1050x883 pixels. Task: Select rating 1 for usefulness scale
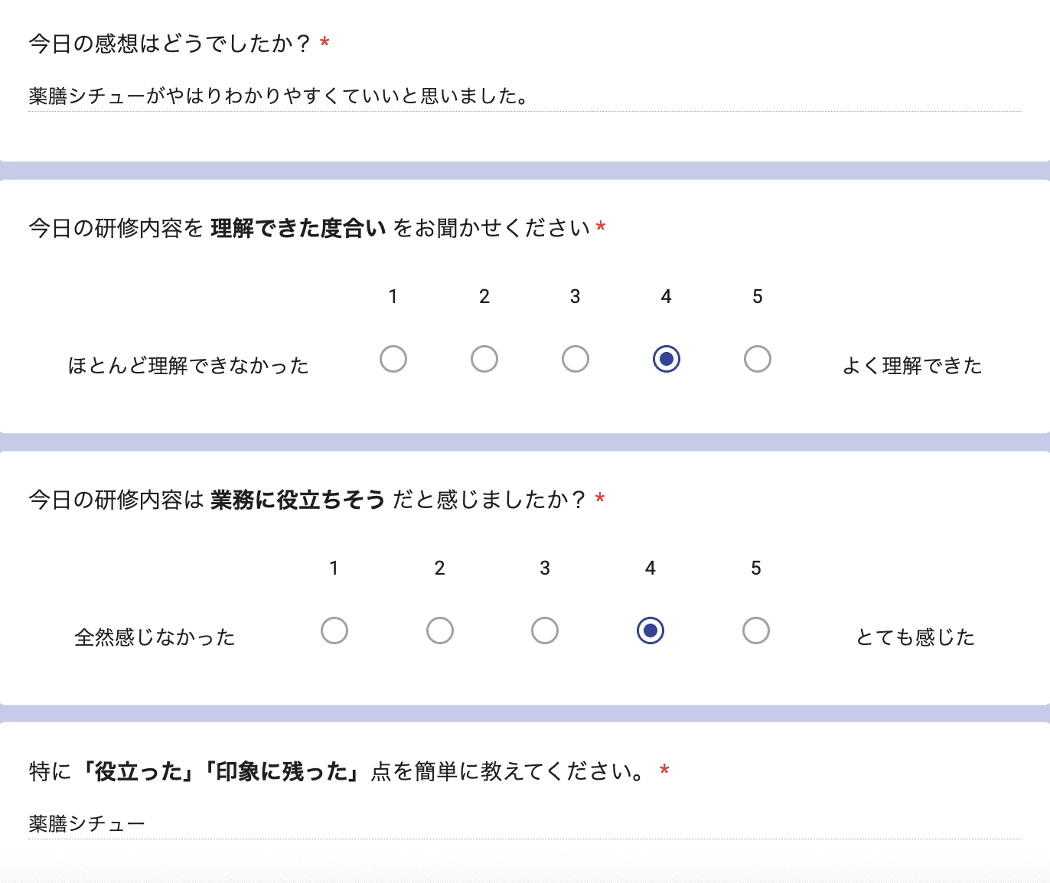[x=334, y=630]
